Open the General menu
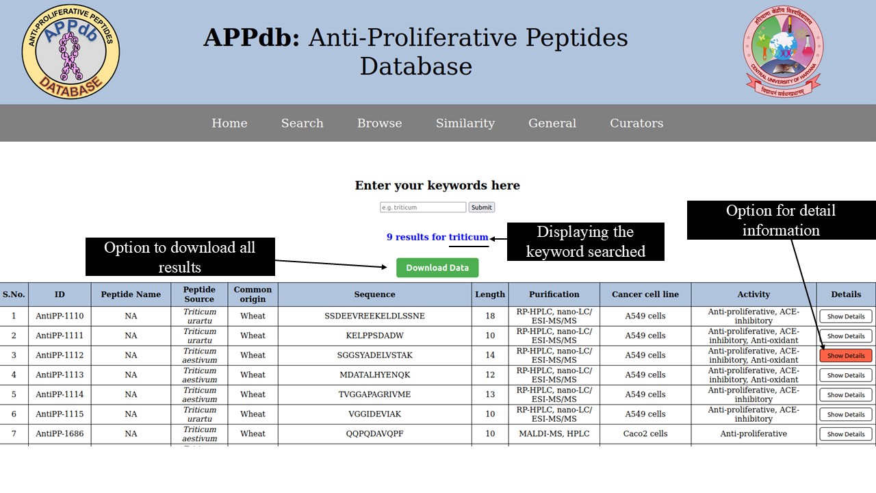The width and height of the screenshot is (876, 493). coord(552,123)
